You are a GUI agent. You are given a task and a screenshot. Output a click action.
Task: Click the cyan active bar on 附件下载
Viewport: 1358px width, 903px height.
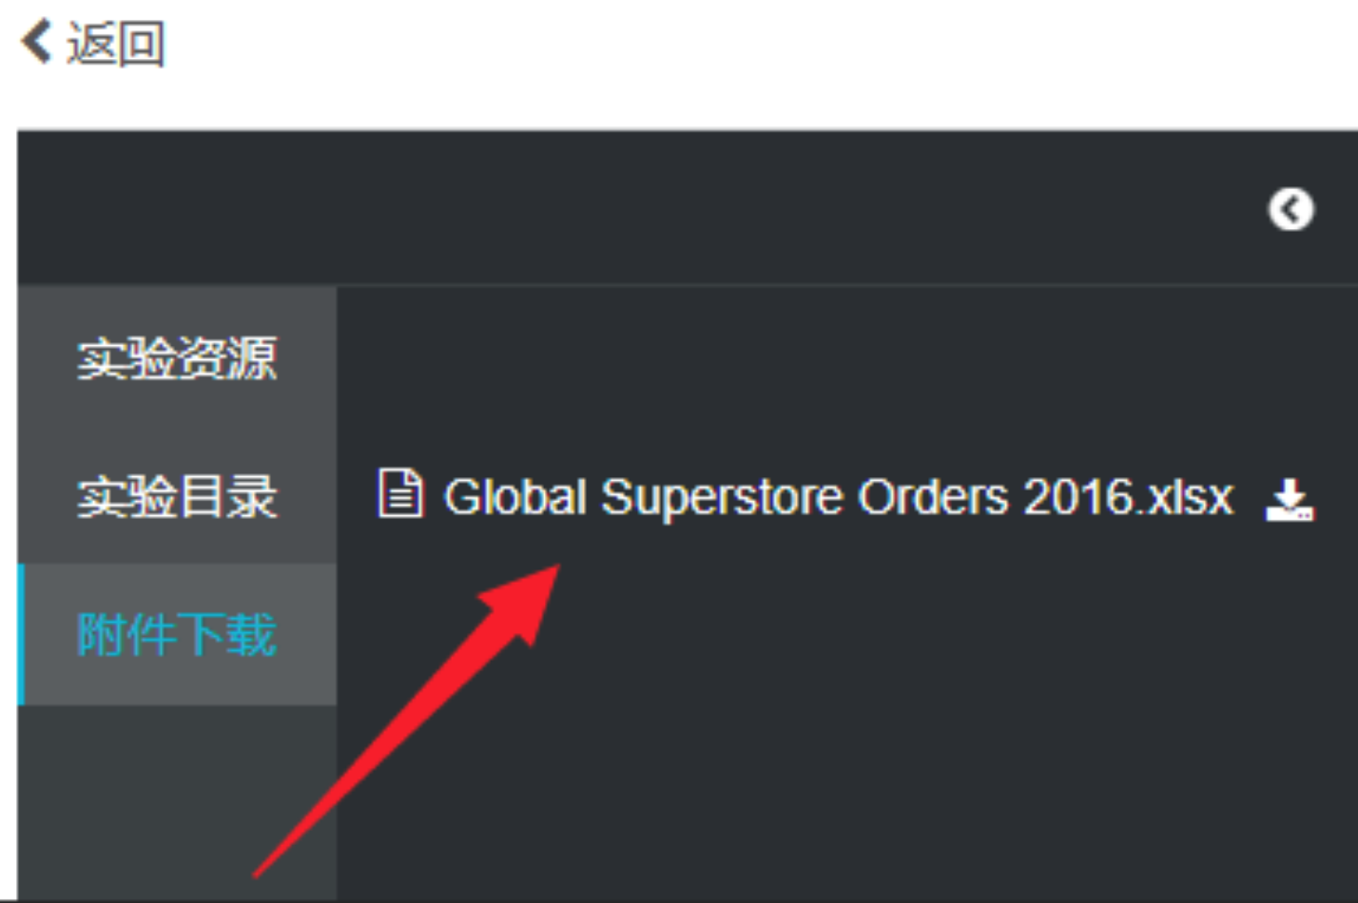(x=21, y=634)
